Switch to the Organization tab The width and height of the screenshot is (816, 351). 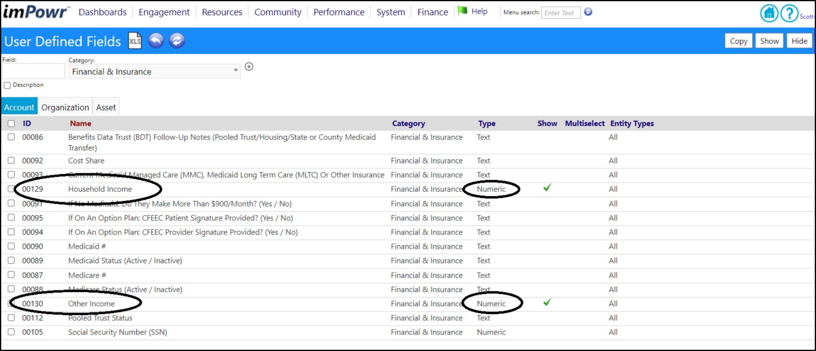coord(66,107)
